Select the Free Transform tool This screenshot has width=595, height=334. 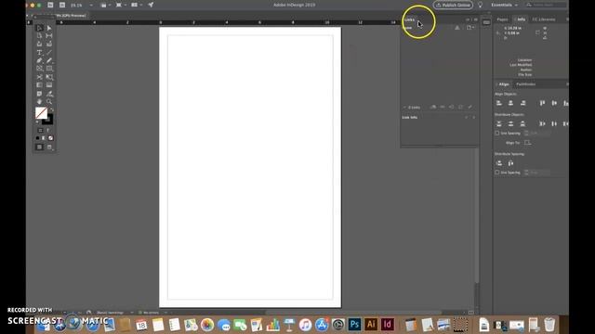point(49,77)
